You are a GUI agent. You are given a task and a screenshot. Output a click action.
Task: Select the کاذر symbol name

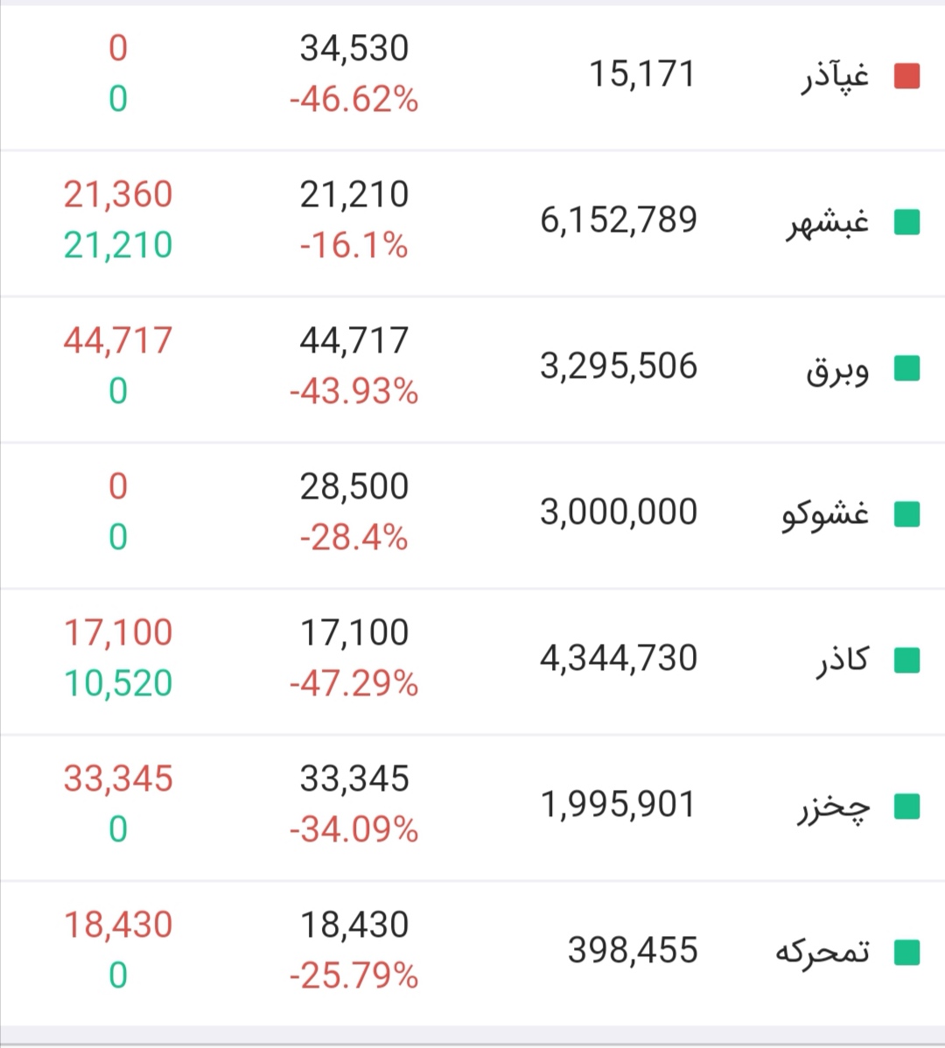pos(842,661)
